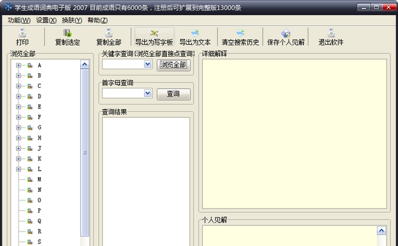Click the tree list vertical scrollbar thumb
The height and width of the screenshot is (246, 398).
pos(85,153)
